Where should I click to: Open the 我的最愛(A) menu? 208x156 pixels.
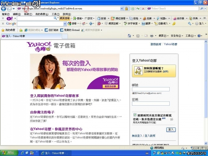[x=42, y=14]
